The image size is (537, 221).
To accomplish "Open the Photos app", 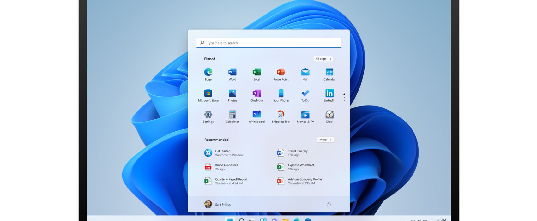I will point(232,95).
